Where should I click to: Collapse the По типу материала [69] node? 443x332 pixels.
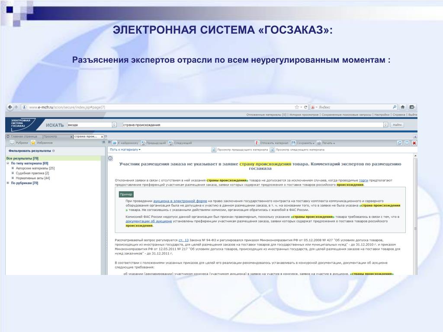(x=8, y=163)
